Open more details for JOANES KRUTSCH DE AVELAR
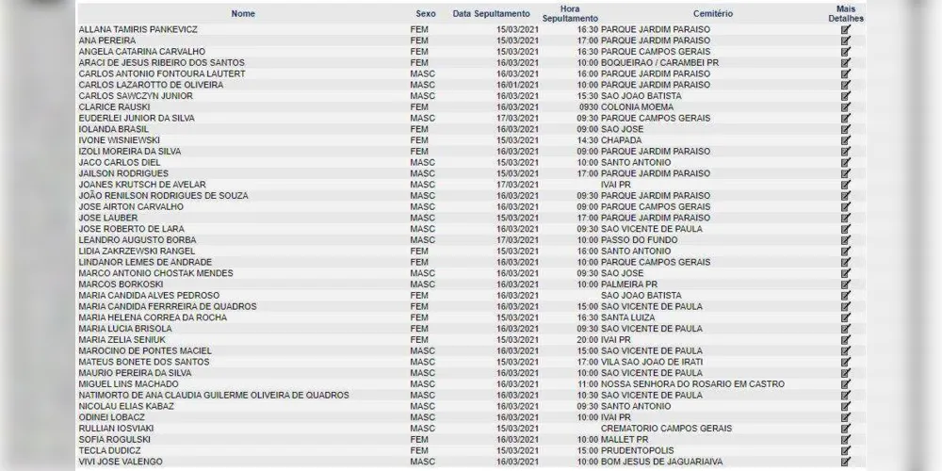This screenshot has height=471, width=942. click(846, 185)
